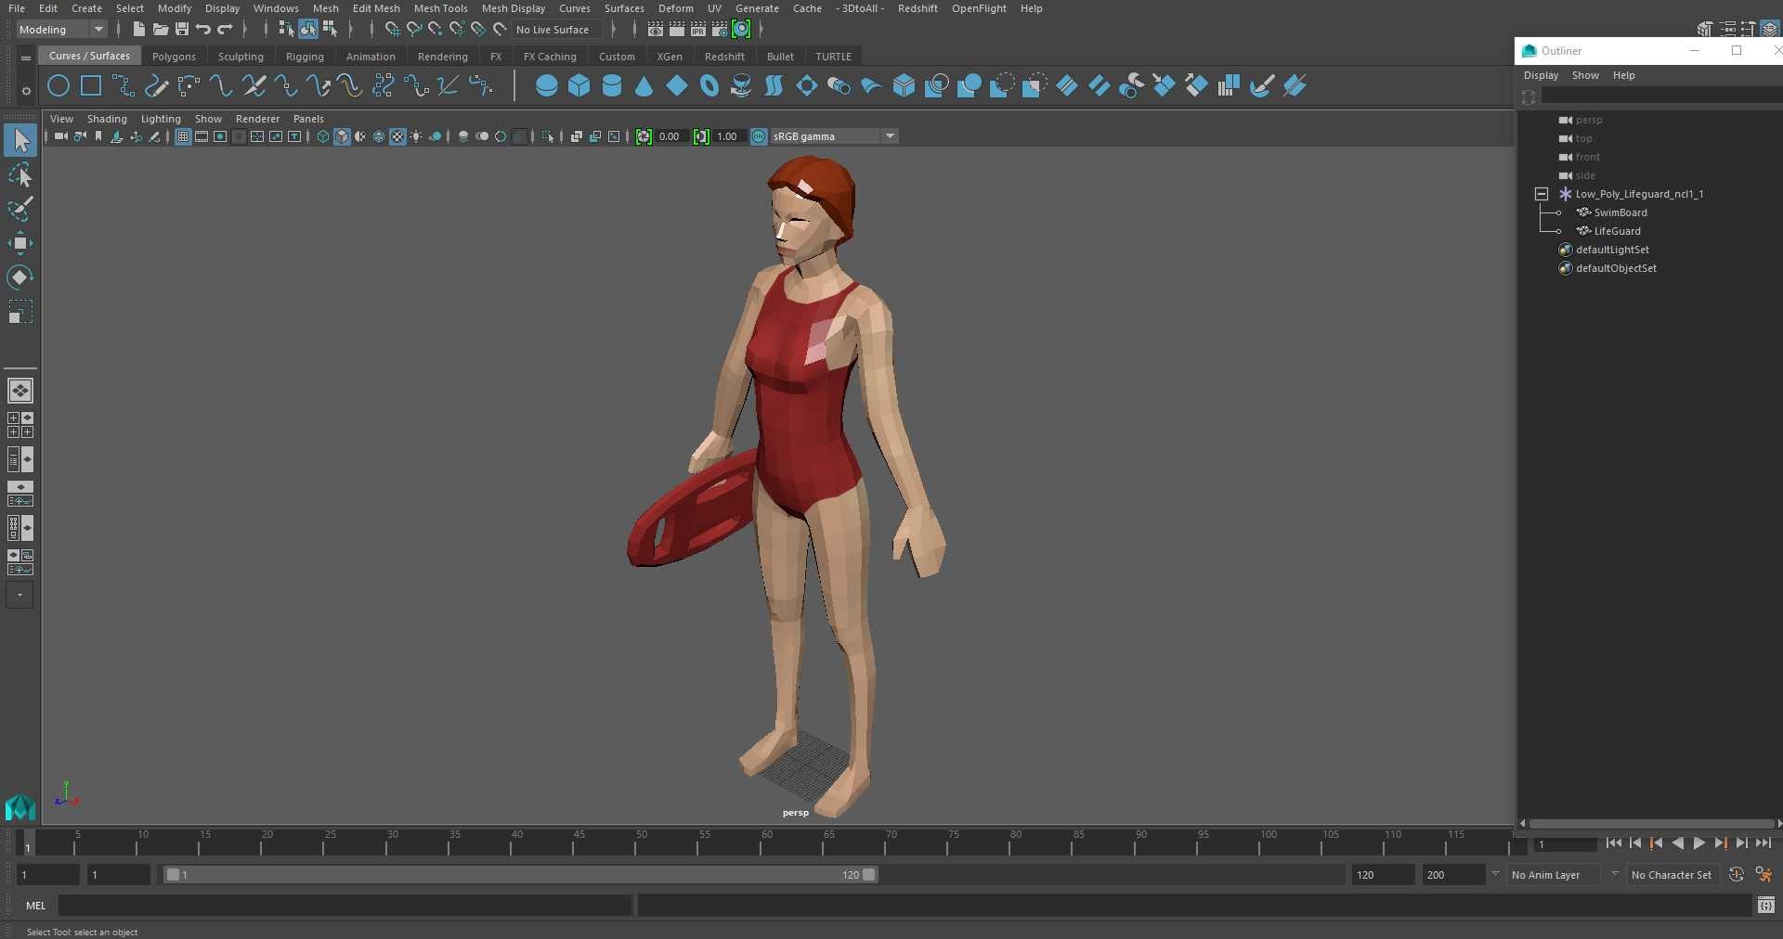Create a NURBS cylinder from shelf
Screen dimensions: 1783x939
pyautogui.click(x=612, y=86)
